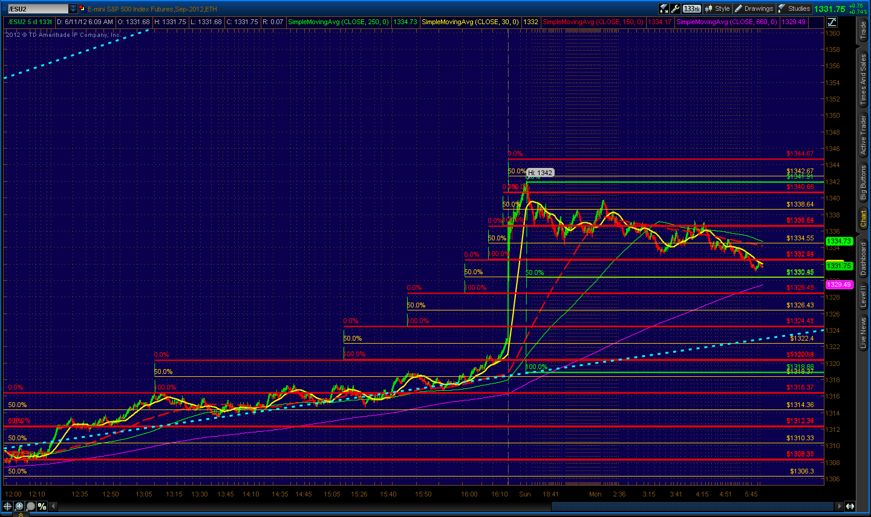This screenshot has width=871, height=517.
Task: Open the Big Buttons side tab
Action: click(864, 183)
